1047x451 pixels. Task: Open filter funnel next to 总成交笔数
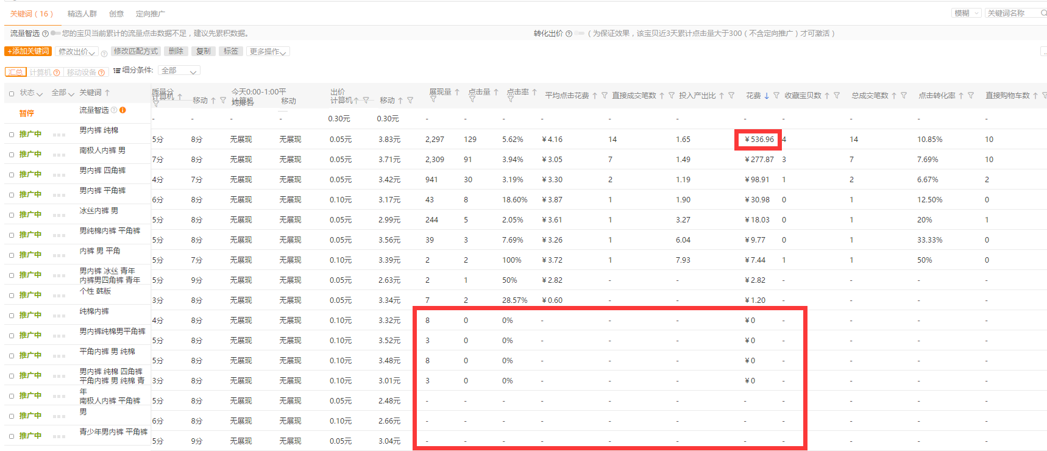[x=904, y=96]
